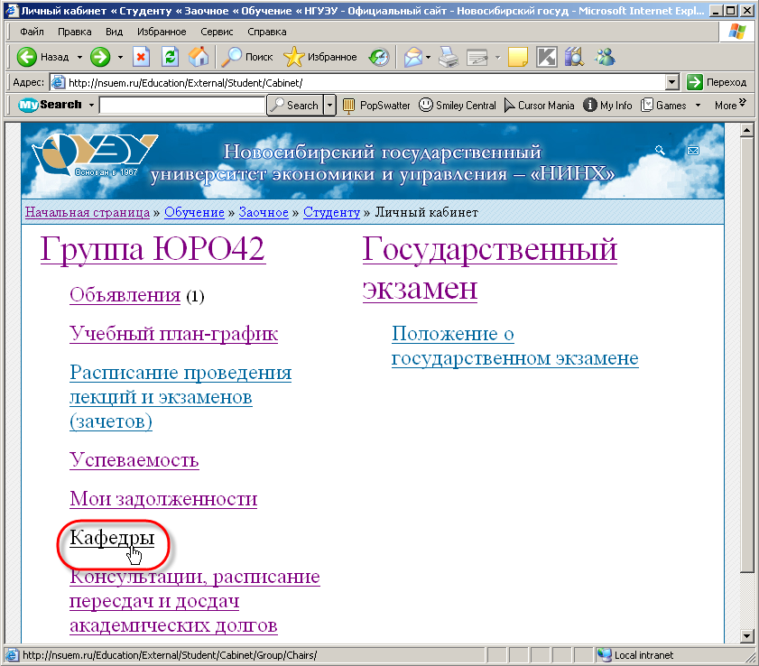
Task: Open the Сервис menu
Action: point(216,32)
